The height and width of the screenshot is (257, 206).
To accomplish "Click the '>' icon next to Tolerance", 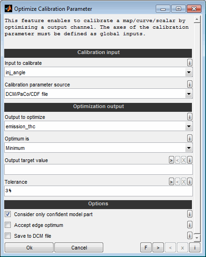I will [171, 182].
